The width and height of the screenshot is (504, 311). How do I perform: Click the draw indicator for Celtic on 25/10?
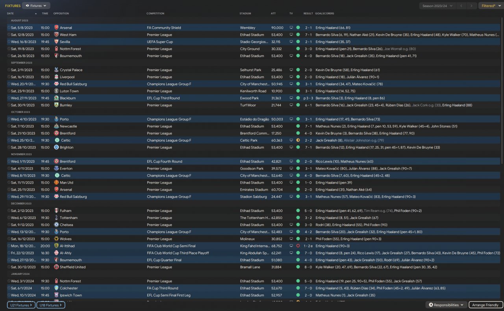(298, 140)
